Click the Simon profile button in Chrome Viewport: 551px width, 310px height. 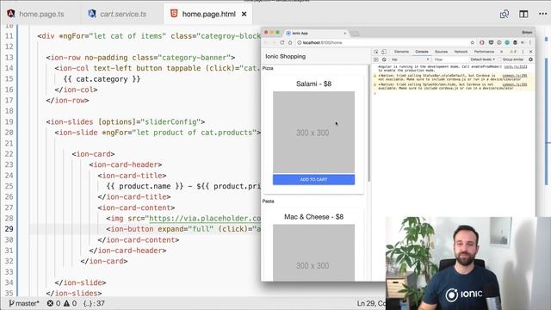pyautogui.click(x=527, y=33)
